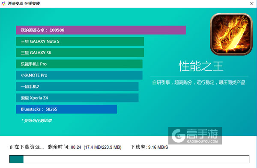Click the 逍遥安卓 logo in title bar
The image size is (257, 168).
pos(3,3)
